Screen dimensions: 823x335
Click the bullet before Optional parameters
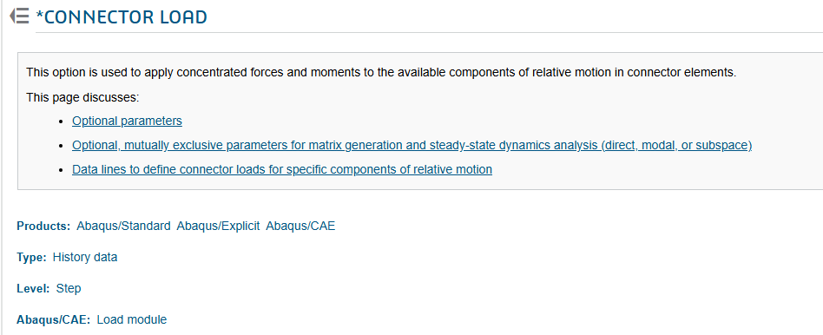[x=63, y=122]
